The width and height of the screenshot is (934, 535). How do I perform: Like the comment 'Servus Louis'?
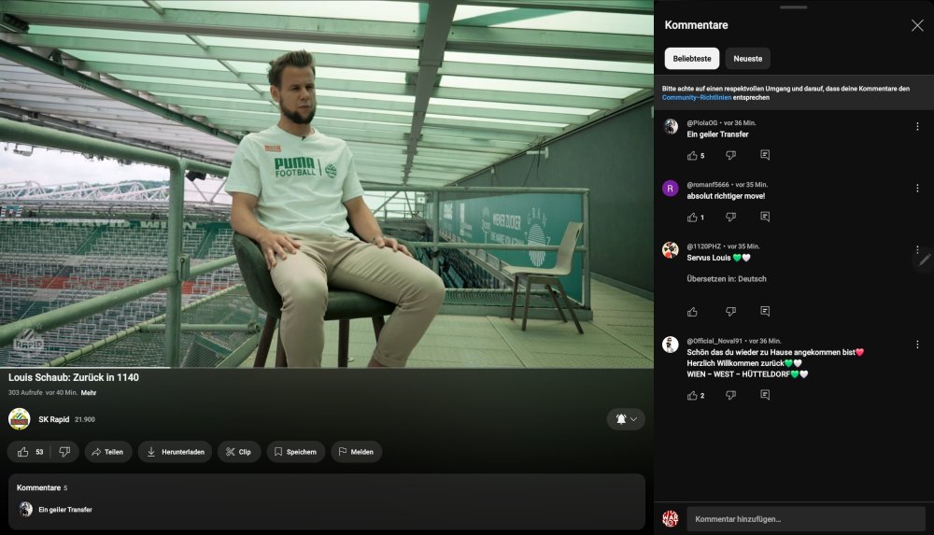click(692, 312)
